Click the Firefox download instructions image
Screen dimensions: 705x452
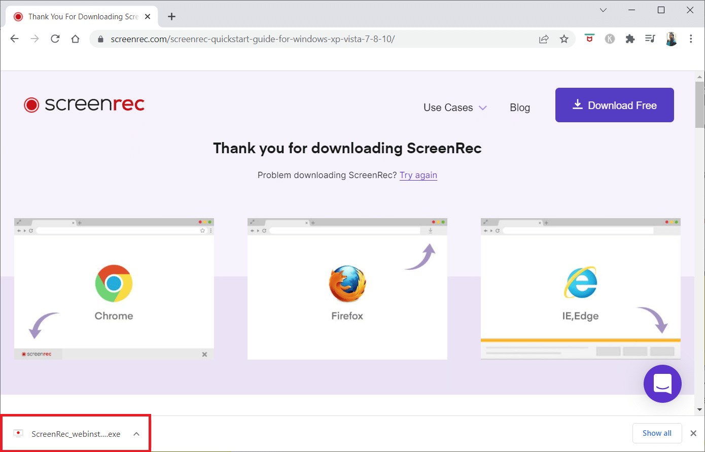pos(347,289)
